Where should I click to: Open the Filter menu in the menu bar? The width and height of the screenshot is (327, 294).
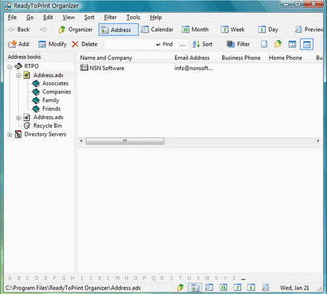[x=111, y=17]
